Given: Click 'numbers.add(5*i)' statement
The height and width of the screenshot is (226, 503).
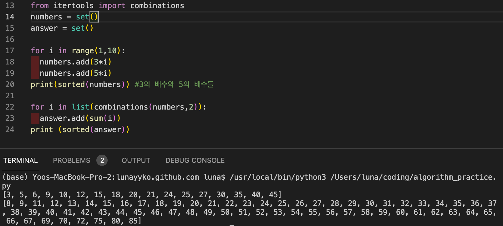Looking at the screenshot, I should pos(75,73).
